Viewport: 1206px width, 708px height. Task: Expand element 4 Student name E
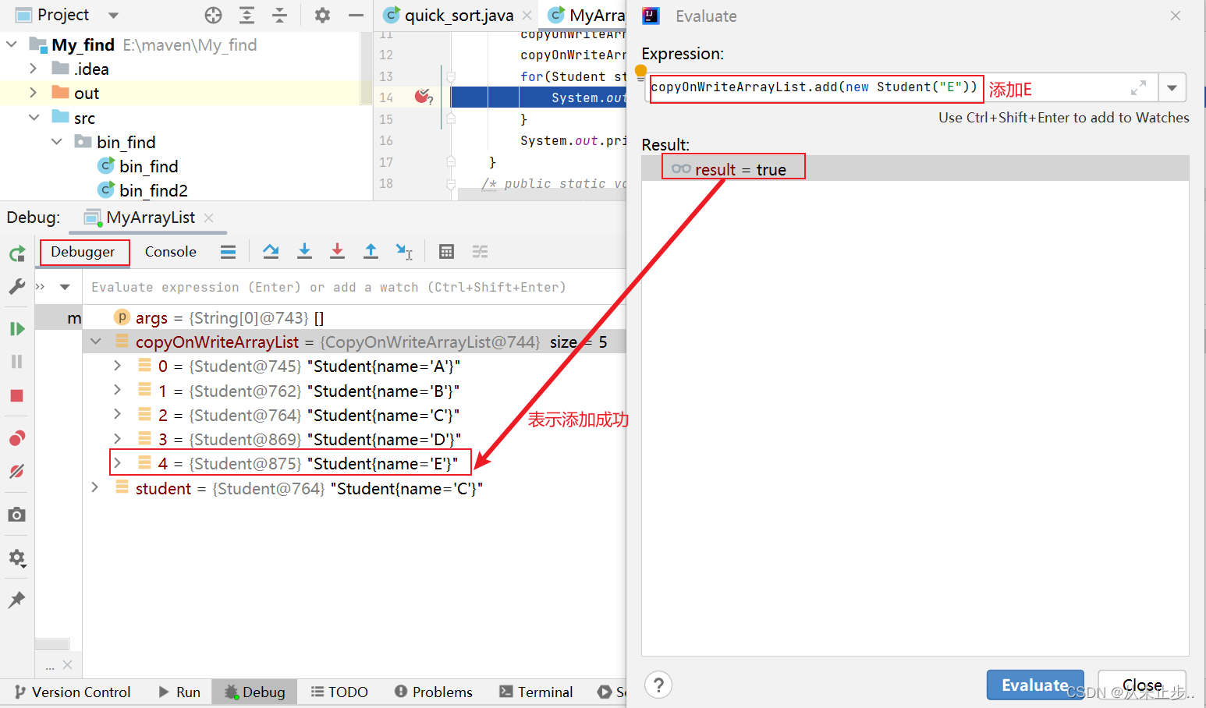click(117, 463)
